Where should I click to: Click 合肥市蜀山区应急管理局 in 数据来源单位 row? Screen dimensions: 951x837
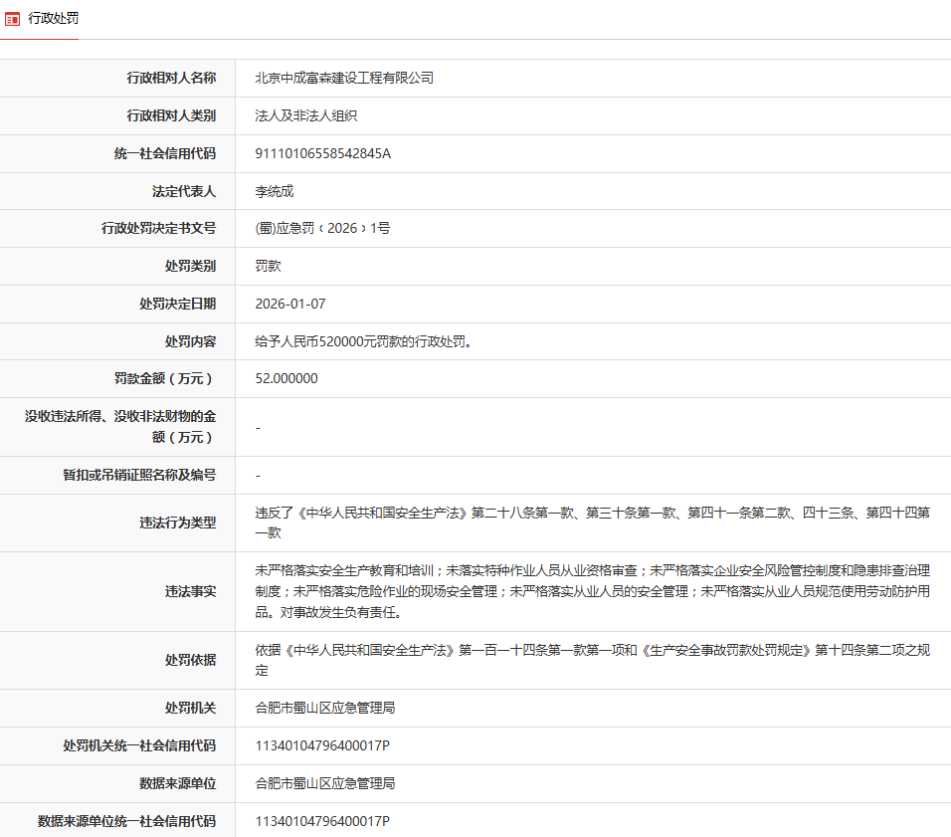[x=325, y=783]
